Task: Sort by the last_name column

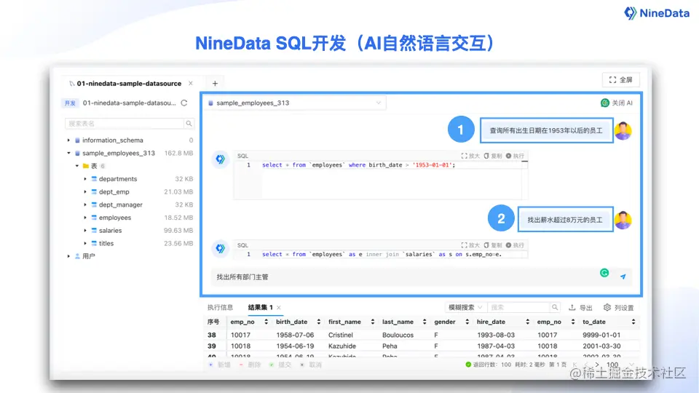Action: (x=424, y=322)
